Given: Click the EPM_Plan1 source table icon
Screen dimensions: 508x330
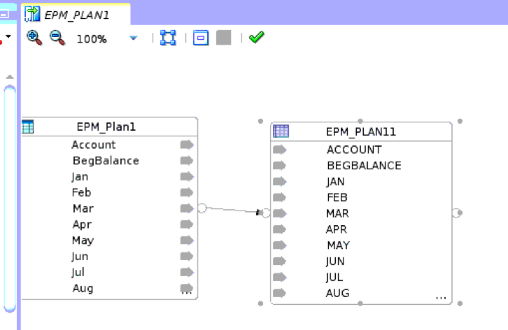Looking at the screenshot, I should (x=28, y=127).
